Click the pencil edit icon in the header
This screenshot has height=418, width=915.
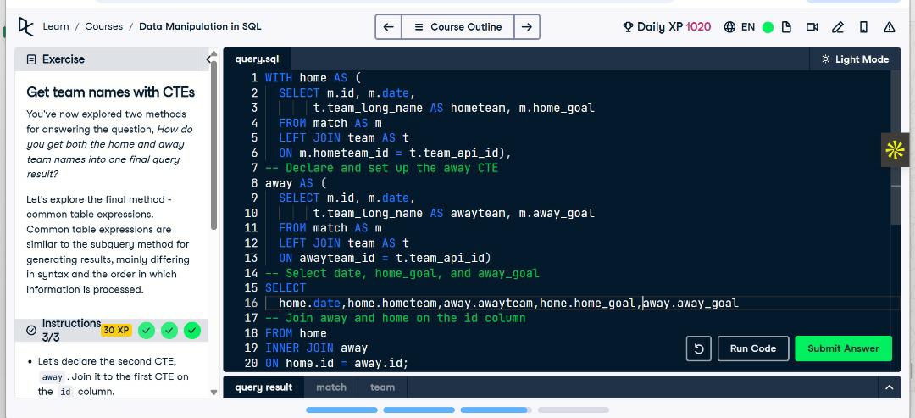click(838, 27)
